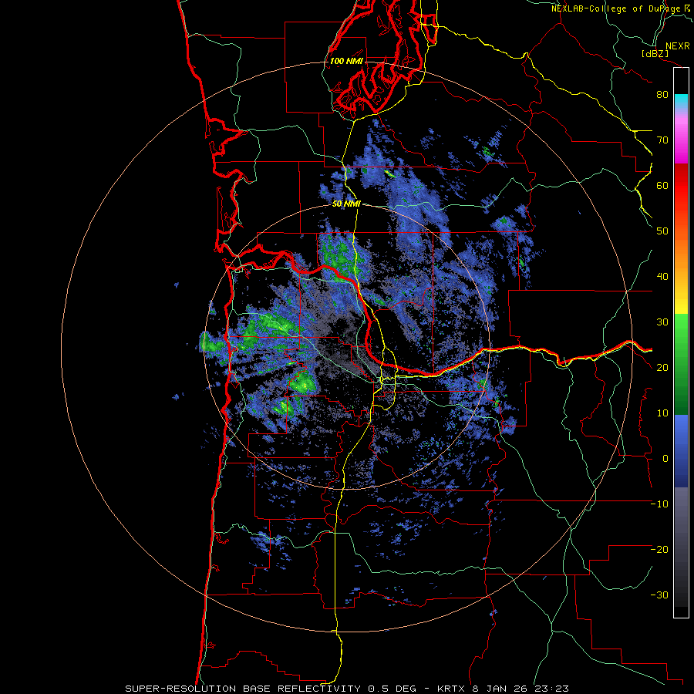Select the 30 dBZ scale value
This screenshot has width=694, height=694.
click(662, 322)
